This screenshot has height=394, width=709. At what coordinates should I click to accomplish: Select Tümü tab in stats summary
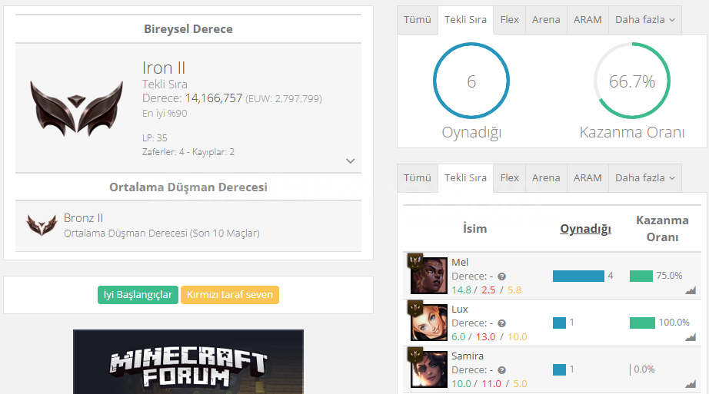(418, 20)
